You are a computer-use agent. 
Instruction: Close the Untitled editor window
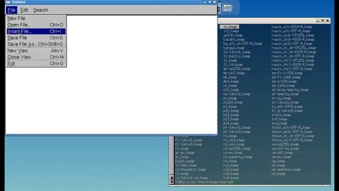click(x=215, y=2)
